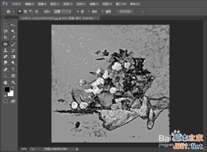Image resolution: width=207 pixels, height=152 pixels.
Task: Expand the Patch tool preset picker arrow
Action: tap(13, 12)
